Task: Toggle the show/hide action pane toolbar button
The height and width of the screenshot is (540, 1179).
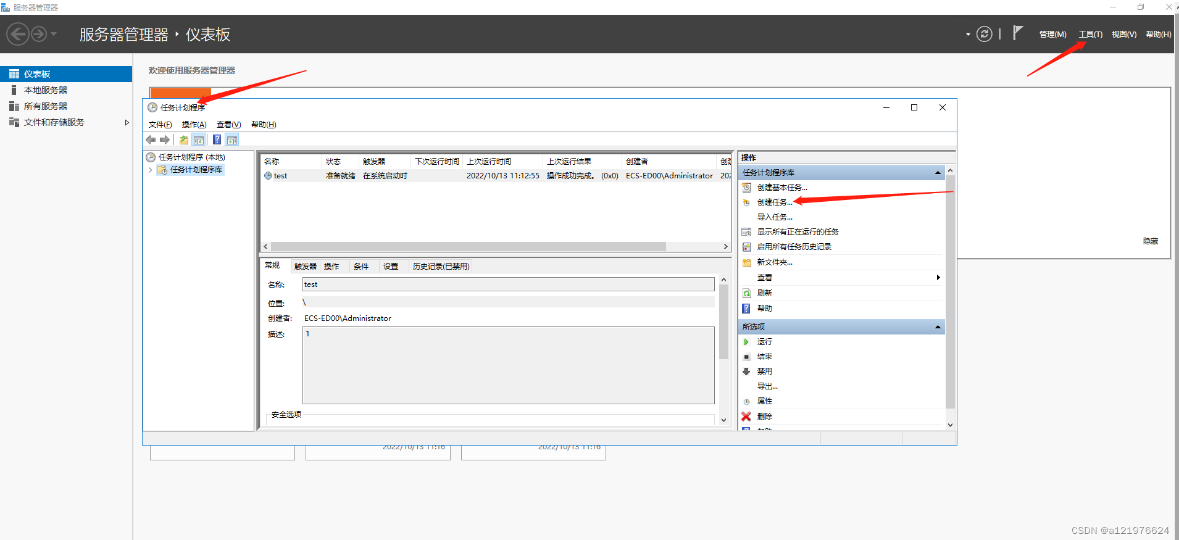Action: point(232,140)
